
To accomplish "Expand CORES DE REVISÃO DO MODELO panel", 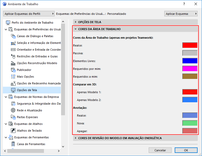I will [135, 138].
